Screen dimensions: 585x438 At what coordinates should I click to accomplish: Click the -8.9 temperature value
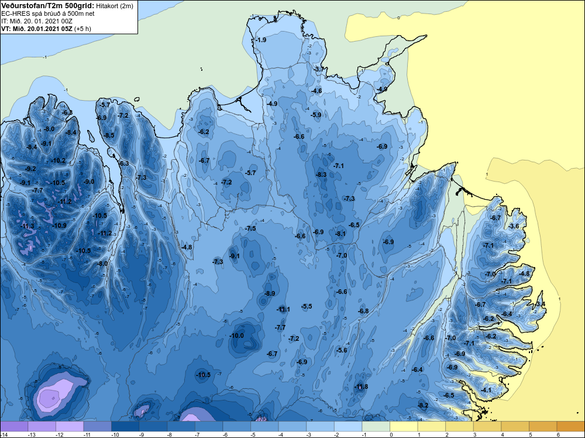[270, 293]
